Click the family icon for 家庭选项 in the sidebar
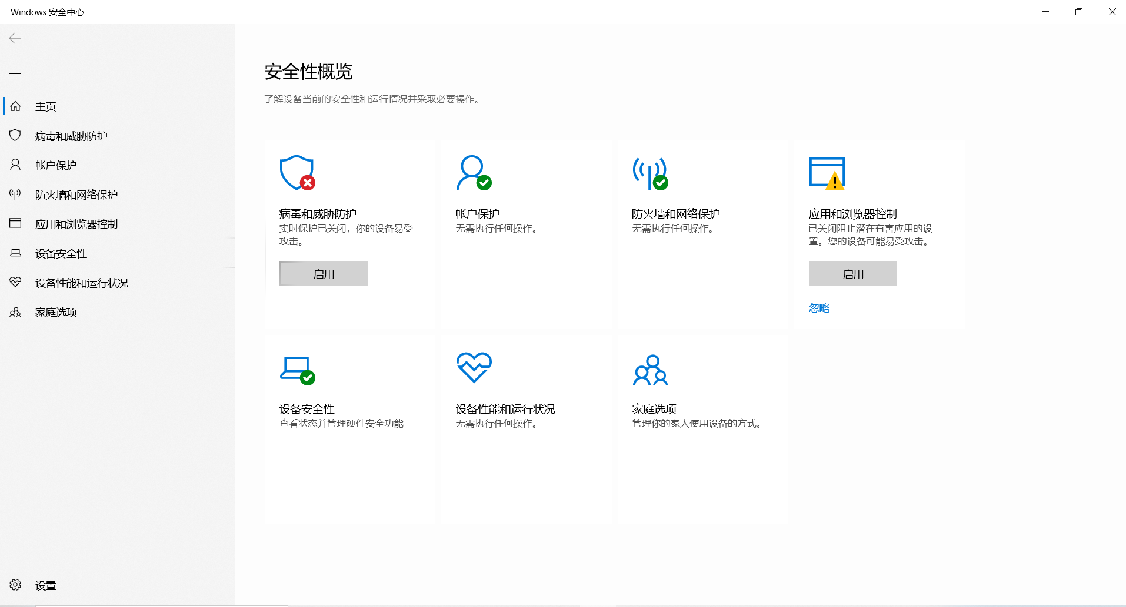This screenshot has height=607, width=1126. [x=15, y=312]
